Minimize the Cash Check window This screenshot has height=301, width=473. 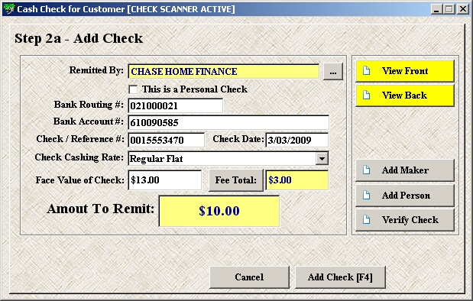pos(436,9)
